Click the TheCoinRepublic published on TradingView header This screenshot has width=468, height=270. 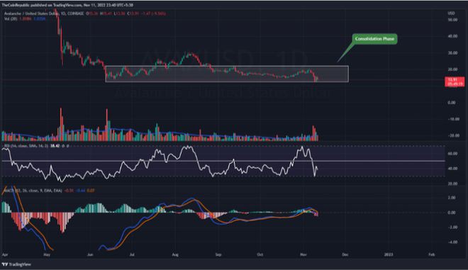click(x=67, y=5)
